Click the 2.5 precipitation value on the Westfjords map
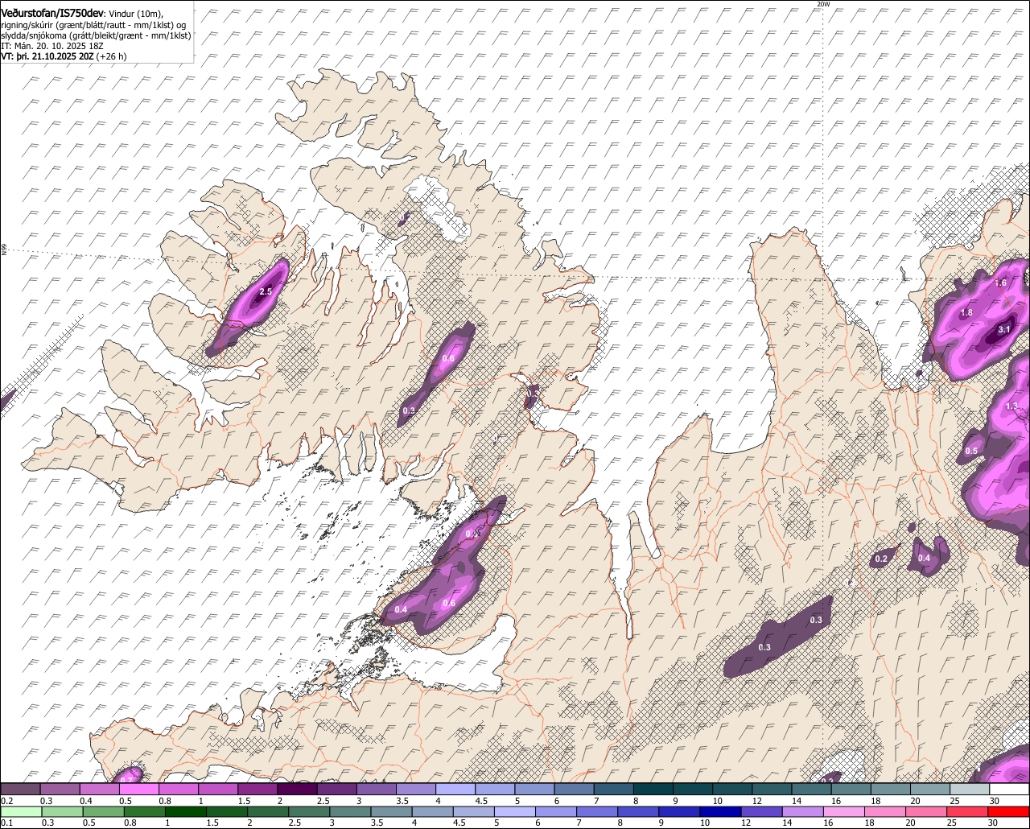Image resolution: width=1030 pixels, height=829 pixels. pyautogui.click(x=266, y=291)
